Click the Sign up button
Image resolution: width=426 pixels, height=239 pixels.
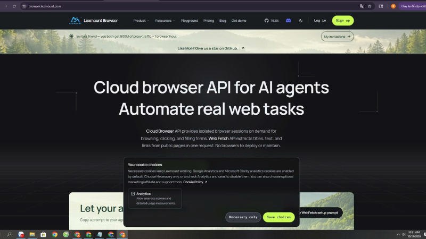pos(343,21)
